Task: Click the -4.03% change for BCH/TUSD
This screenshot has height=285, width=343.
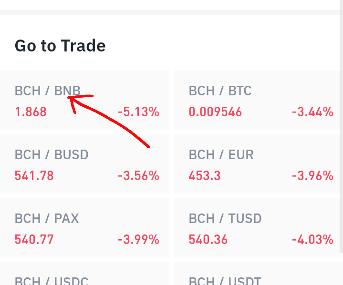Action: [312, 240]
